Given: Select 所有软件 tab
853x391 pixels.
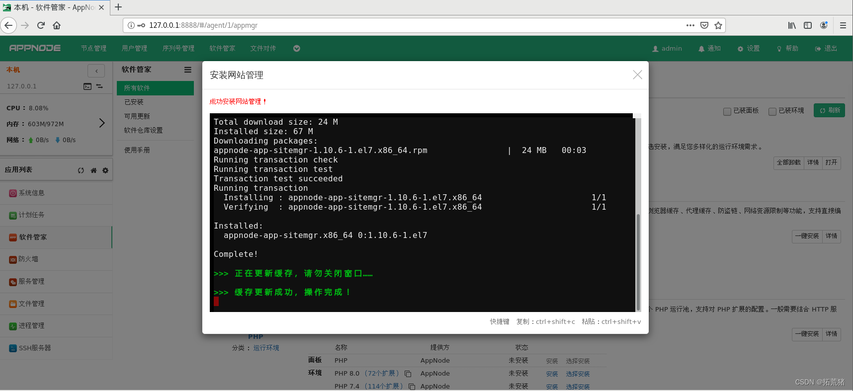Looking at the screenshot, I should click(155, 88).
